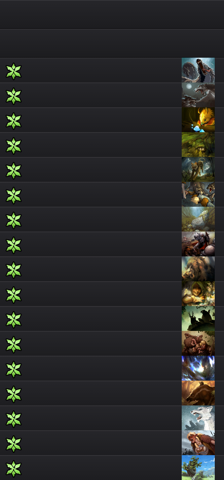Screen dimensions: 224x480
Task: Select the leaf icon beside the wolves and moon art
Action: (14, 96)
